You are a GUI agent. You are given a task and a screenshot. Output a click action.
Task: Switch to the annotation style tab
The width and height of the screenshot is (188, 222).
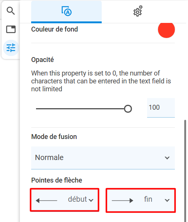(x=66, y=12)
